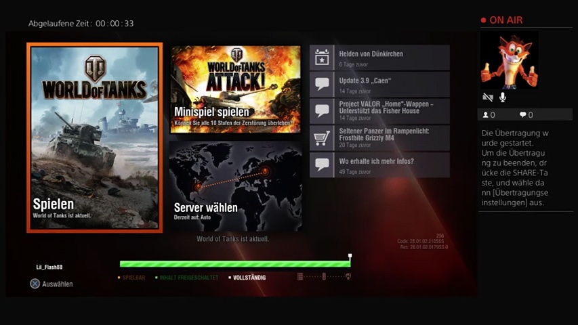Open Wo erhalte ich mehr Infos
578x325 pixels.
[392, 165]
